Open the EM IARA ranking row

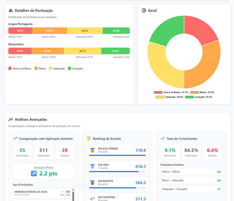coord(117,167)
